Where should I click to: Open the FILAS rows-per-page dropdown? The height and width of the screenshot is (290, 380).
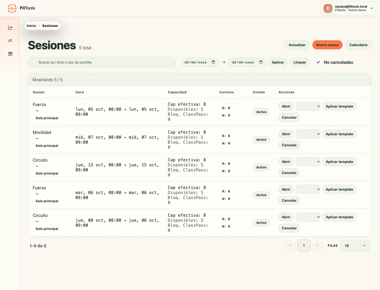[355, 246]
